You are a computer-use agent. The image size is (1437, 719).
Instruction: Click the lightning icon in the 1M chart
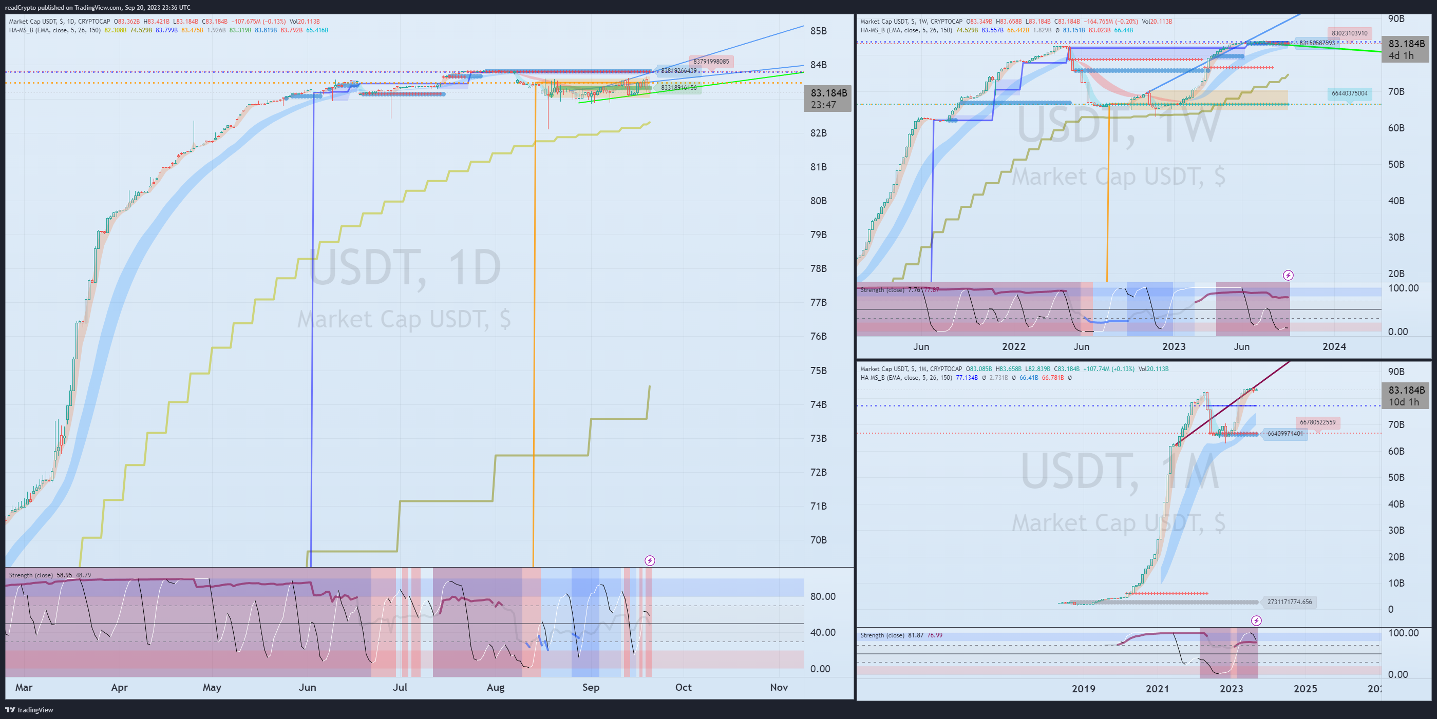1256,620
